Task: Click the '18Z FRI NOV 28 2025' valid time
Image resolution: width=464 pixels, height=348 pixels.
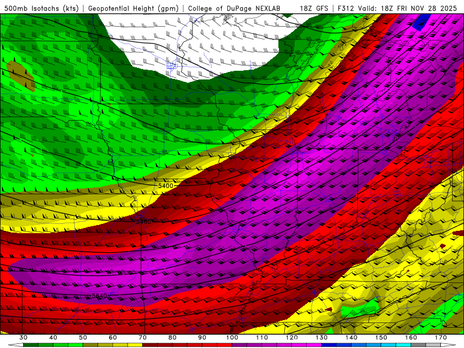Action: click(x=419, y=8)
